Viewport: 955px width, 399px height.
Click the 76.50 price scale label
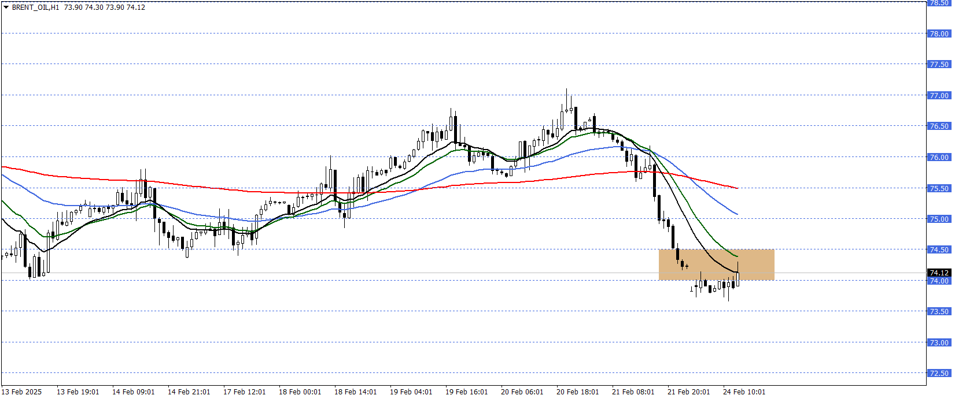pos(939,126)
